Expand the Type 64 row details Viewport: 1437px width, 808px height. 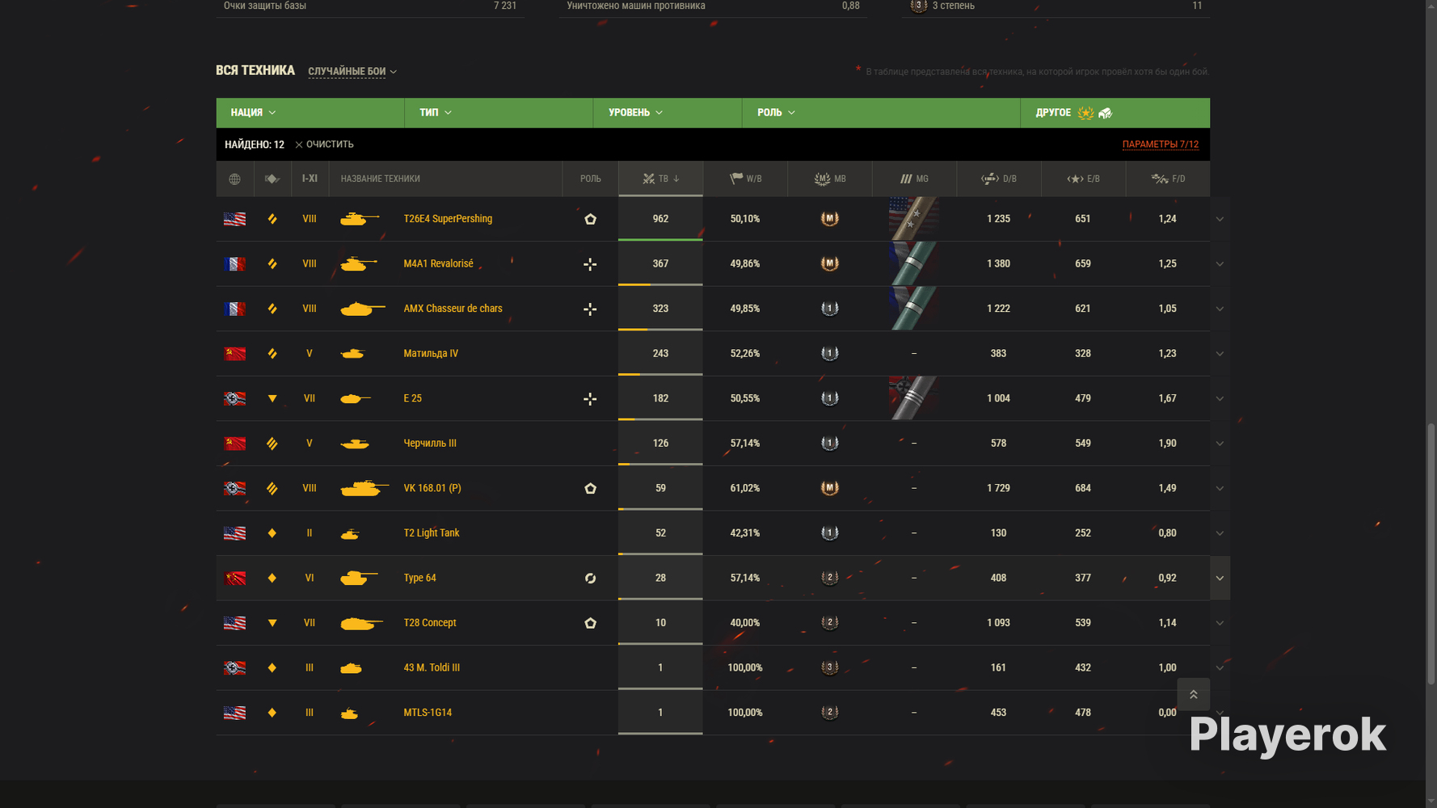1220,578
